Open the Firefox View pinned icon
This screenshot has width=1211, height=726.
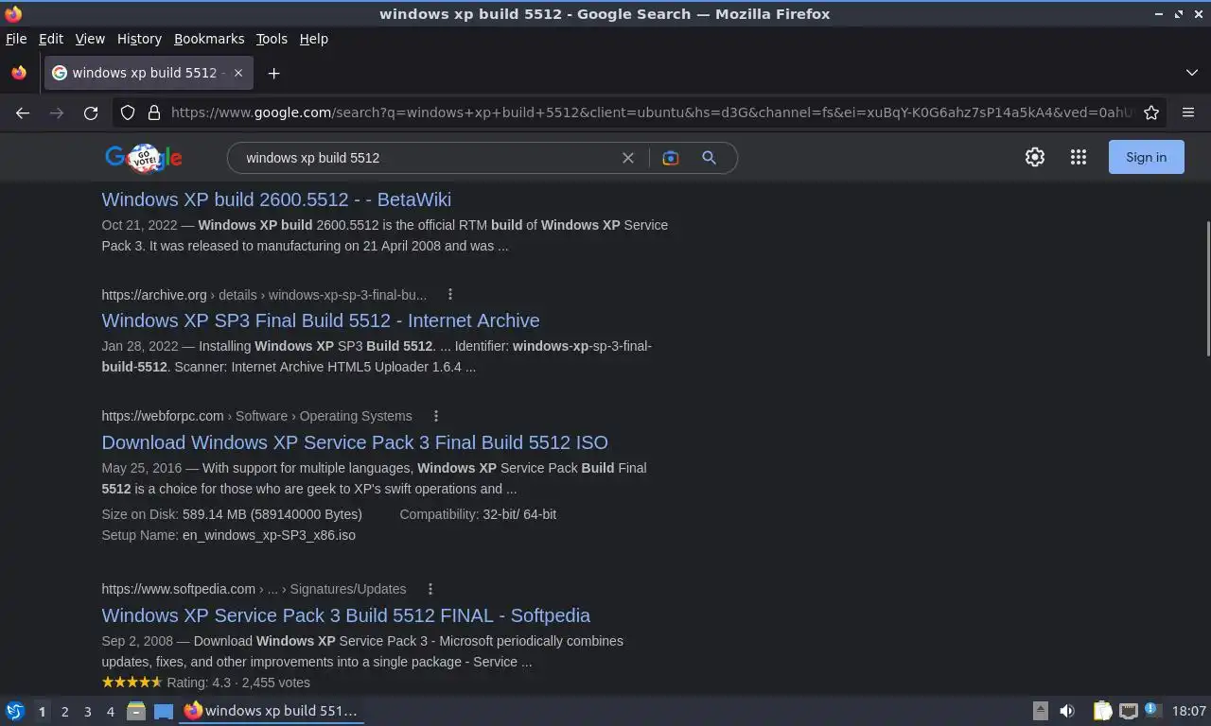coord(19,73)
